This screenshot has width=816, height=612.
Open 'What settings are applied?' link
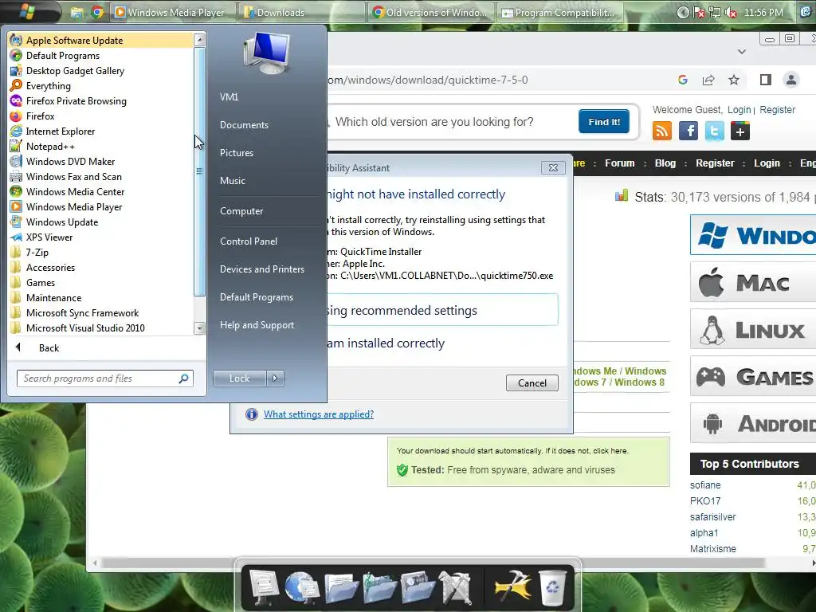click(319, 414)
